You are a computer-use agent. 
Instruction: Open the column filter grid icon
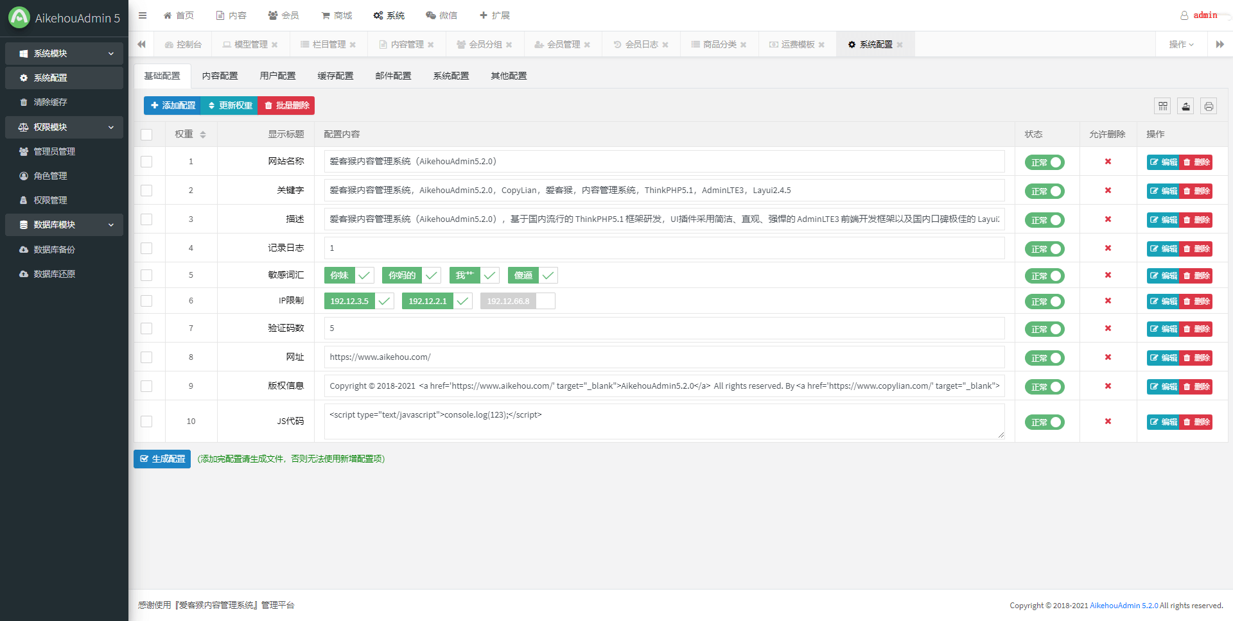pyautogui.click(x=1162, y=106)
